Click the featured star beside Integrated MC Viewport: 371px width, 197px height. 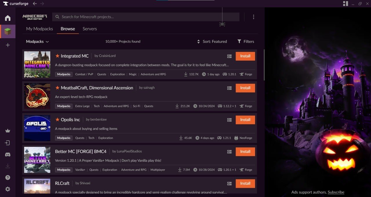(57, 56)
